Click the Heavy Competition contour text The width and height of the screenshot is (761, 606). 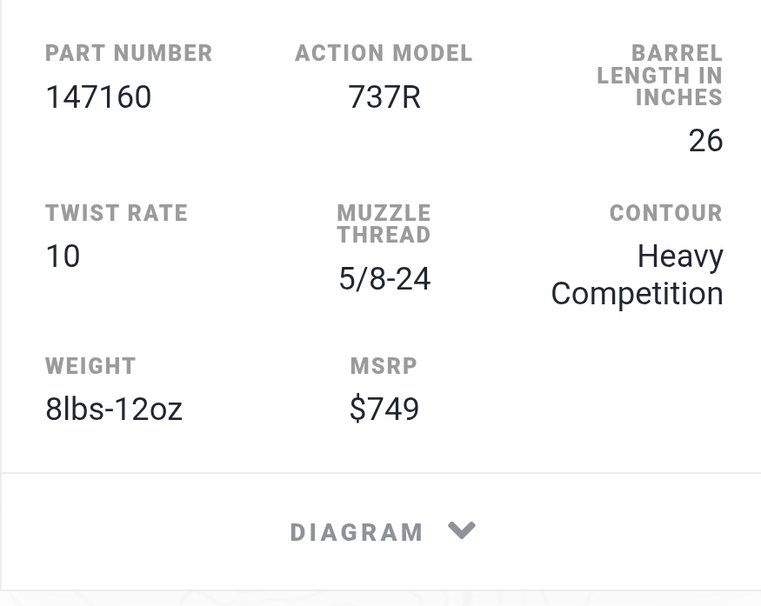638,275
